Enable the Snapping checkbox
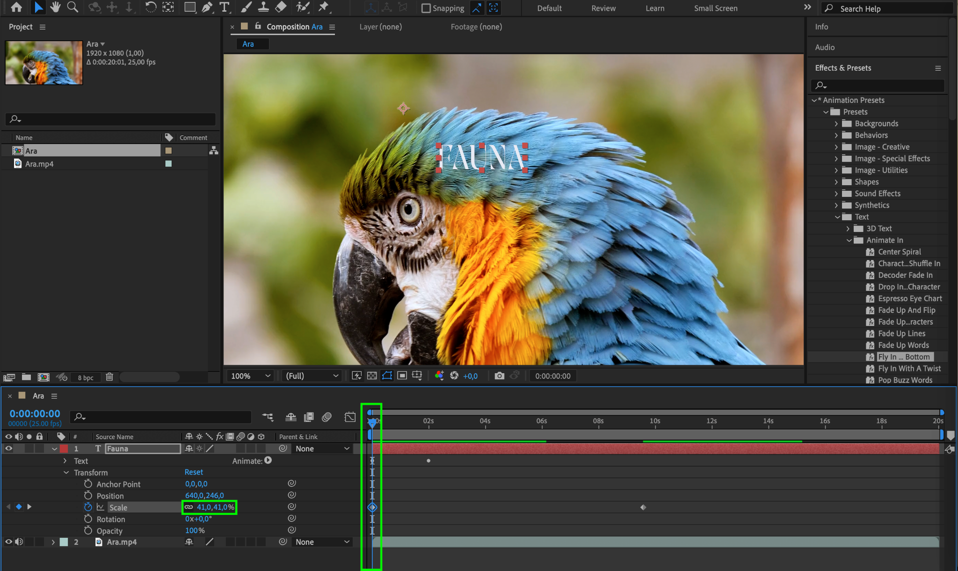Viewport: 958px width, 571px height. tap(426, 8)
